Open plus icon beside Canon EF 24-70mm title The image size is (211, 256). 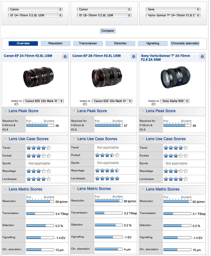[65, 57]
